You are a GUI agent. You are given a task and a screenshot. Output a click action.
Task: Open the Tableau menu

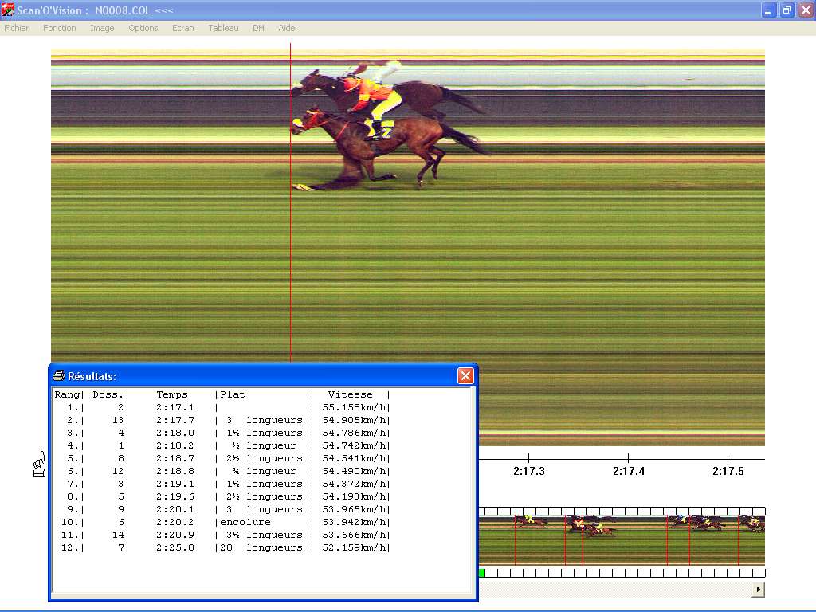click(x=223, y=28)
